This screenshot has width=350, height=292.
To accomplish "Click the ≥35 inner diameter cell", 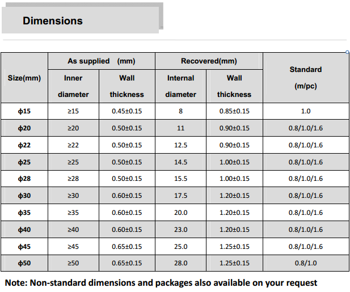I will [73, 213].
